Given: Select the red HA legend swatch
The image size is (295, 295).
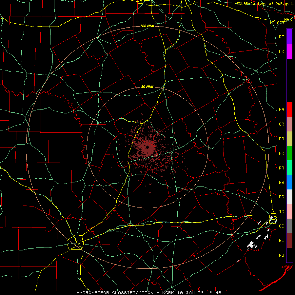Looking at the screenshot, I should pyautogui.click(x=289, y=109).
